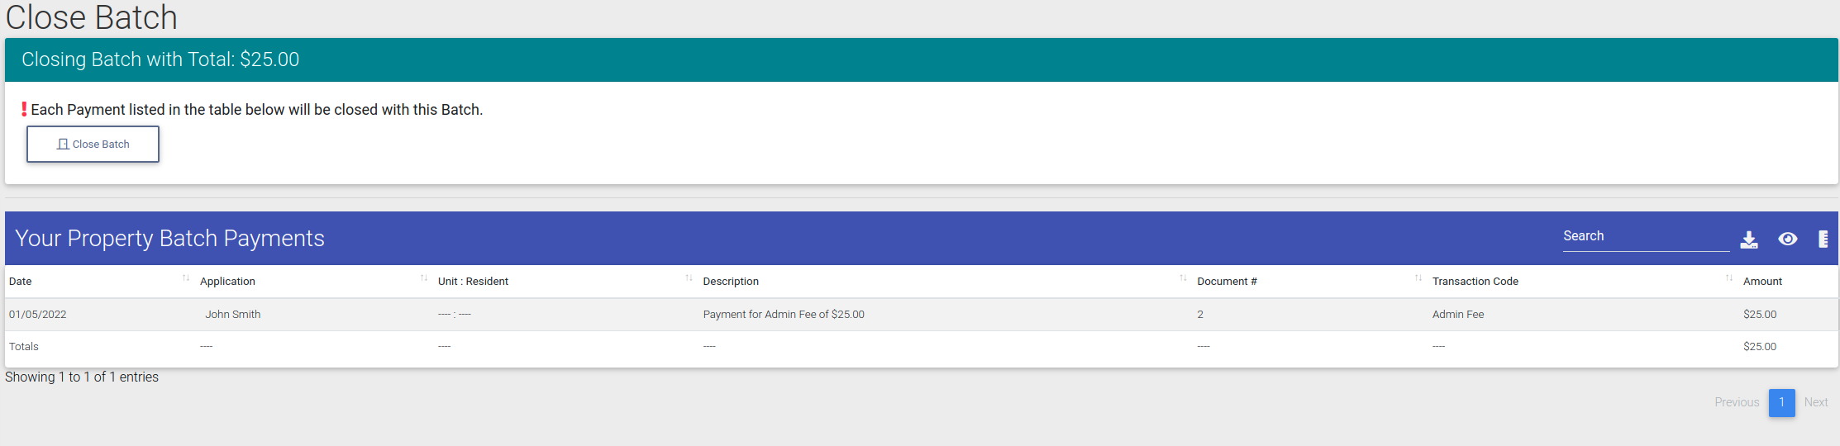Go to the Previous page
This screenshot has width=1840, height=446.
[x=1737, y=402]
